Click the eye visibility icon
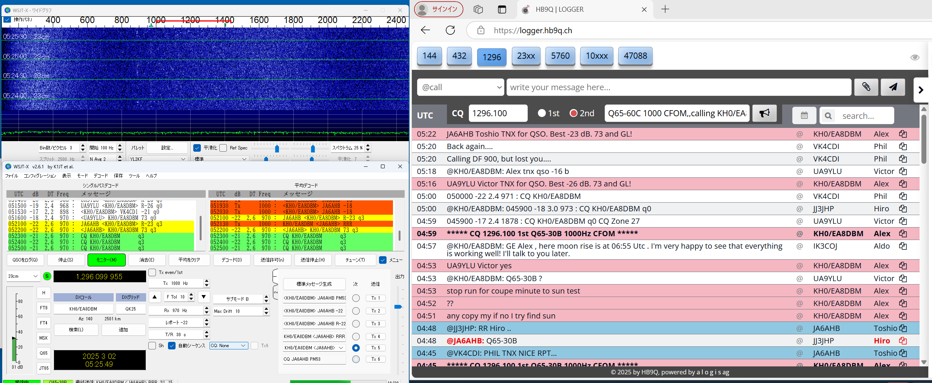 pos(915,57)
